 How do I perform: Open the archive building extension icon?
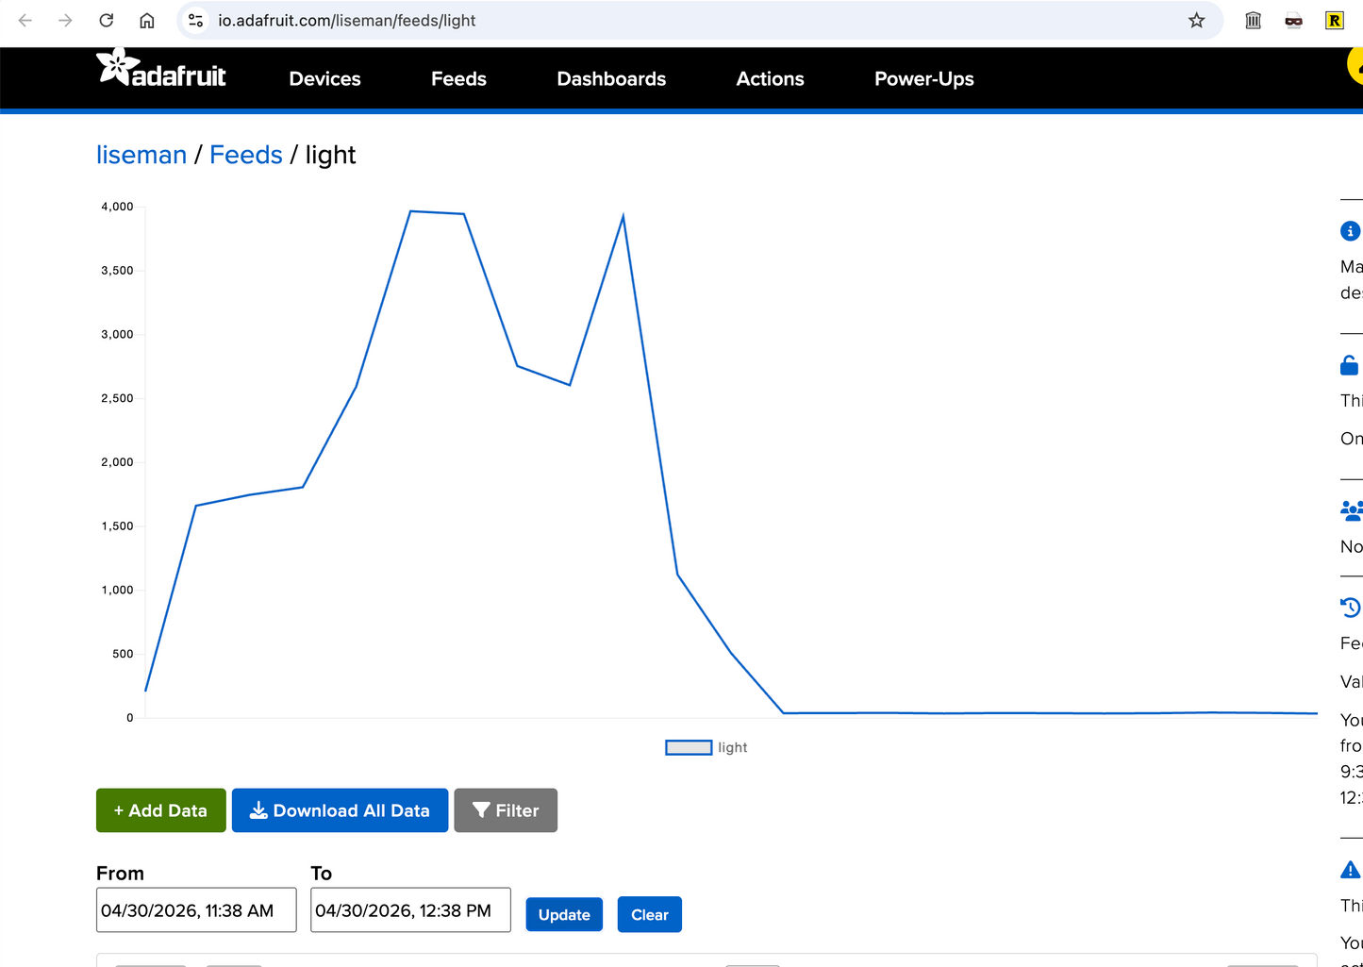coord(1253,20)
